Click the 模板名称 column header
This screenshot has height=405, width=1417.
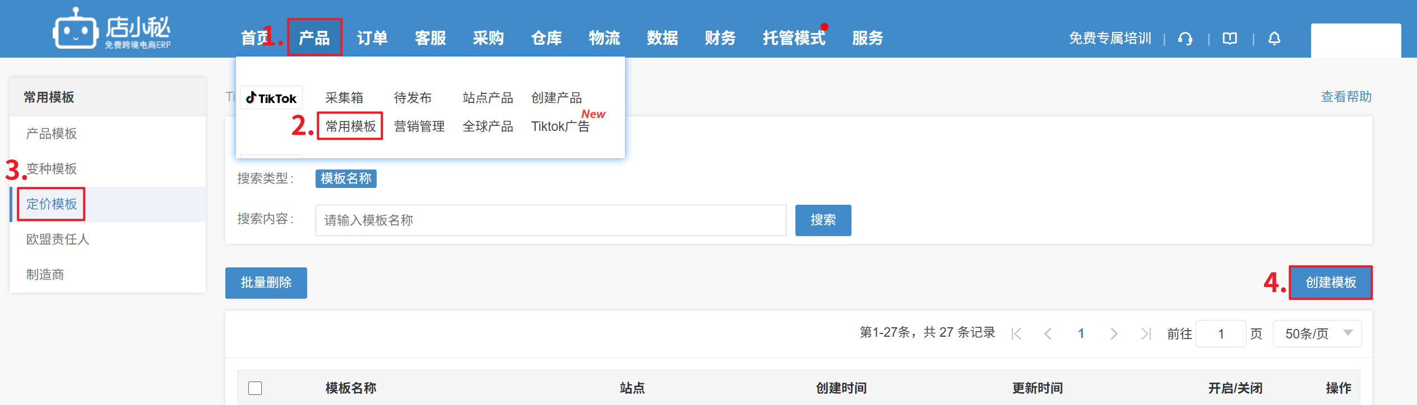(x=351, y=388)
